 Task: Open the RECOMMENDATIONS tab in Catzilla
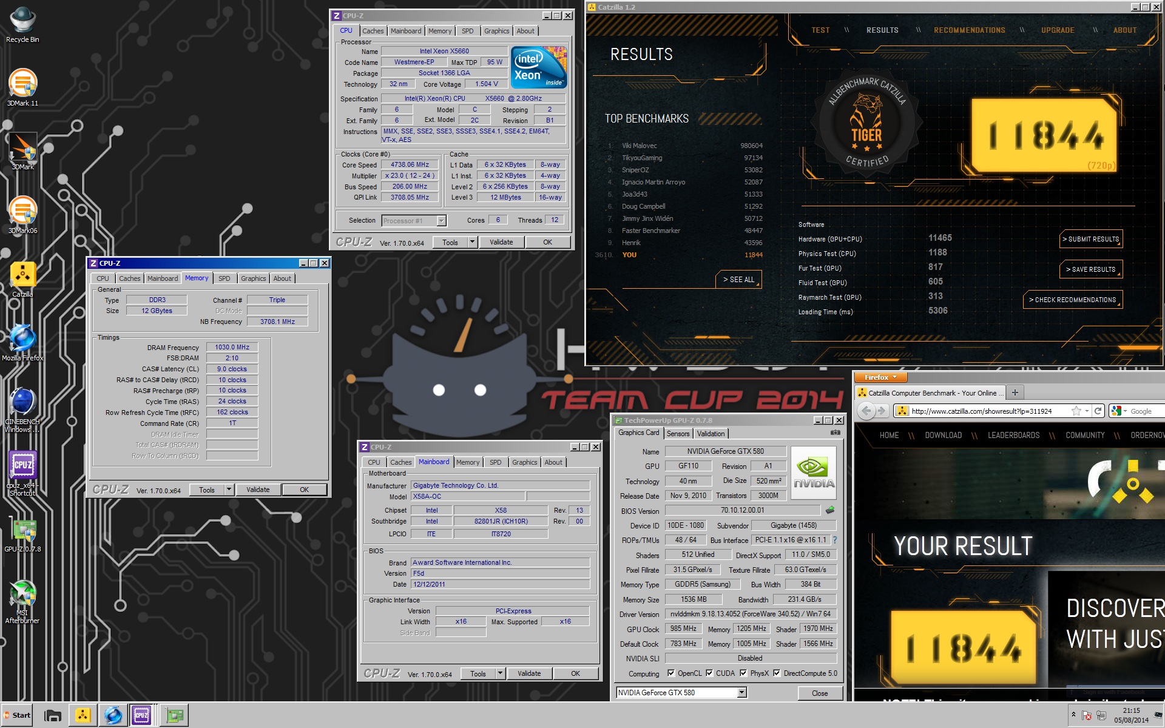pos(969,30)
